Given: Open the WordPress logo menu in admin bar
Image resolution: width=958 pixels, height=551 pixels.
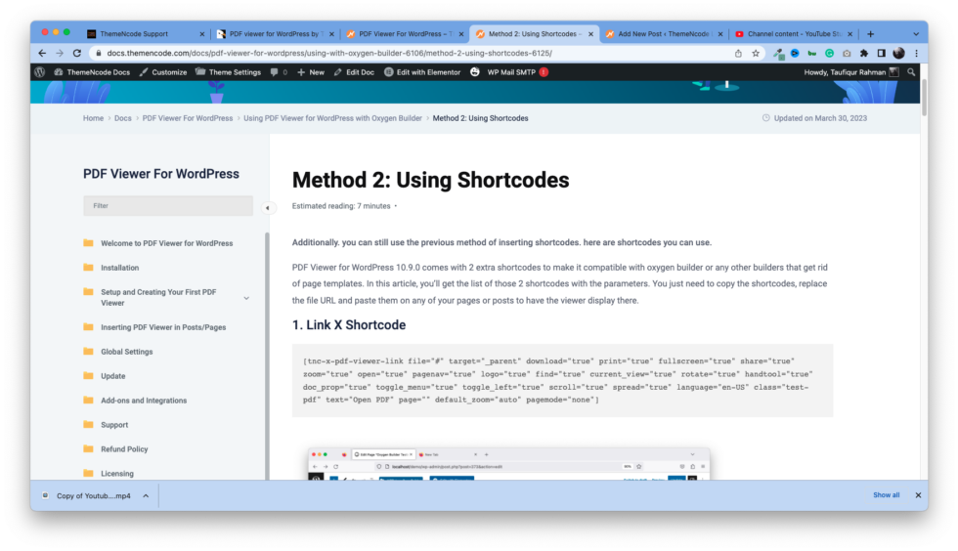Looking at the screenshot, I should click(40, 72).
